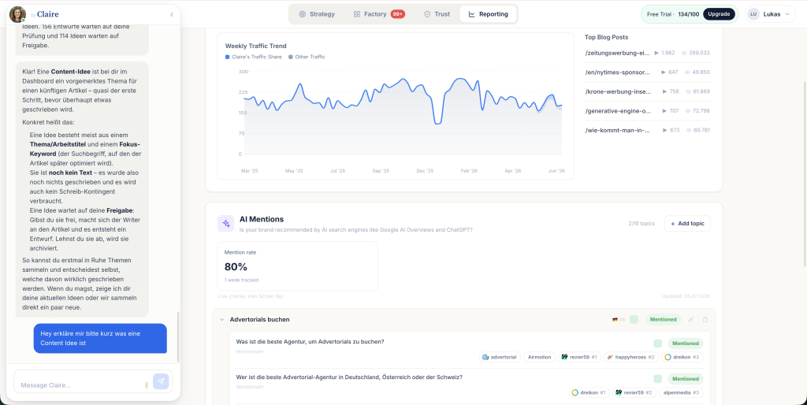Click 'Live checks: max 50 per day'
Viewport: 807px width, 405px height.
251,296
